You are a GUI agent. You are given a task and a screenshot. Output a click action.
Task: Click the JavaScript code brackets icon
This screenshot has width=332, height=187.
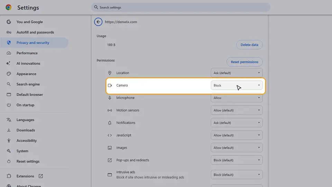(x=110, y=135)
